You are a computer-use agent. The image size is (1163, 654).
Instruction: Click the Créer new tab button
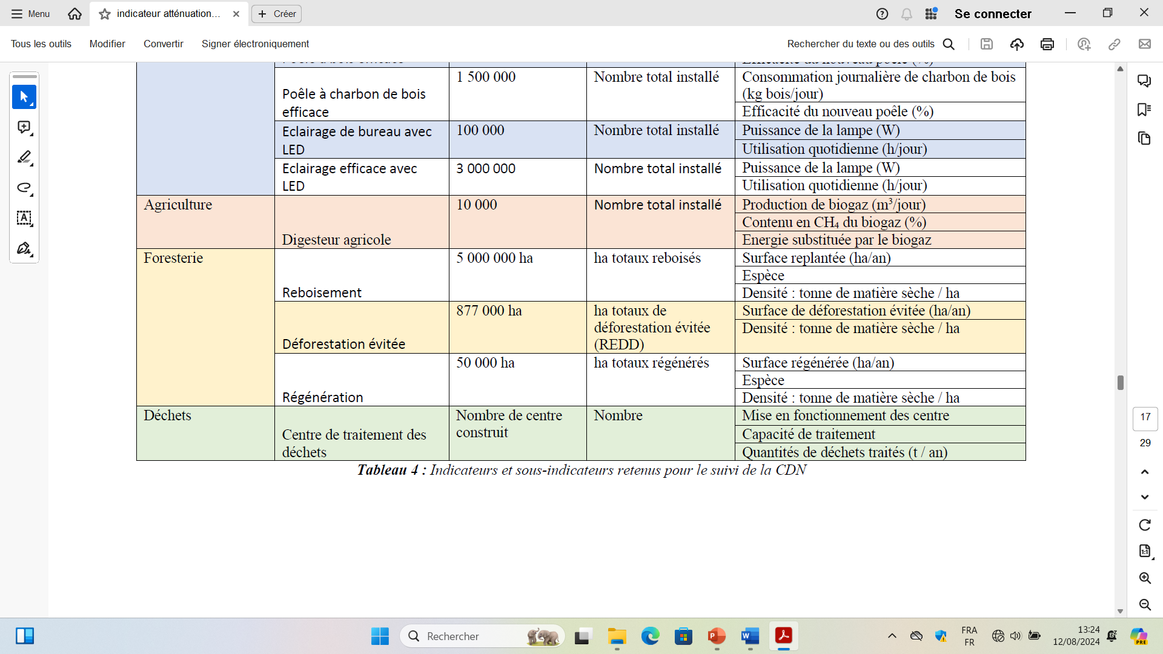click(277, 13)
